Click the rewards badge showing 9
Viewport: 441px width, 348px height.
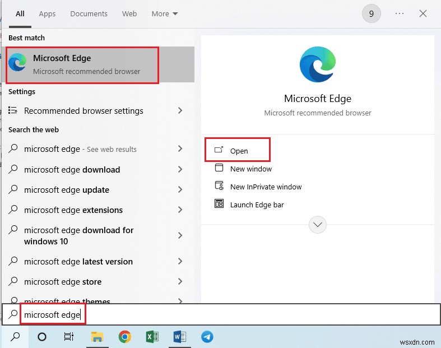[x=372, y=13]
